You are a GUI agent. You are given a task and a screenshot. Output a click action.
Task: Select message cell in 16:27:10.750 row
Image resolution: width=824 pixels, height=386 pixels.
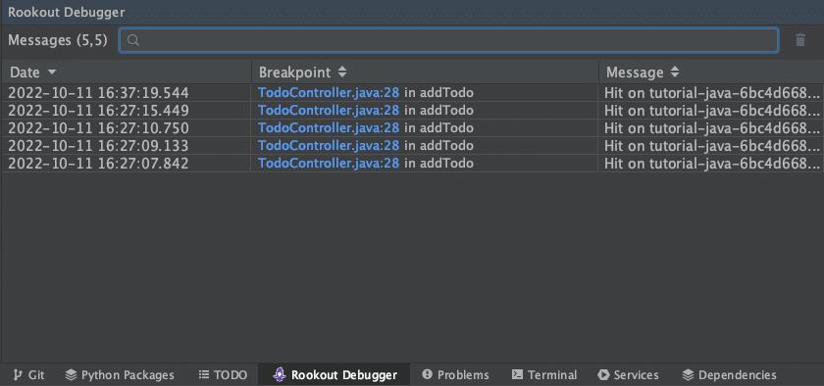point(711,128)
